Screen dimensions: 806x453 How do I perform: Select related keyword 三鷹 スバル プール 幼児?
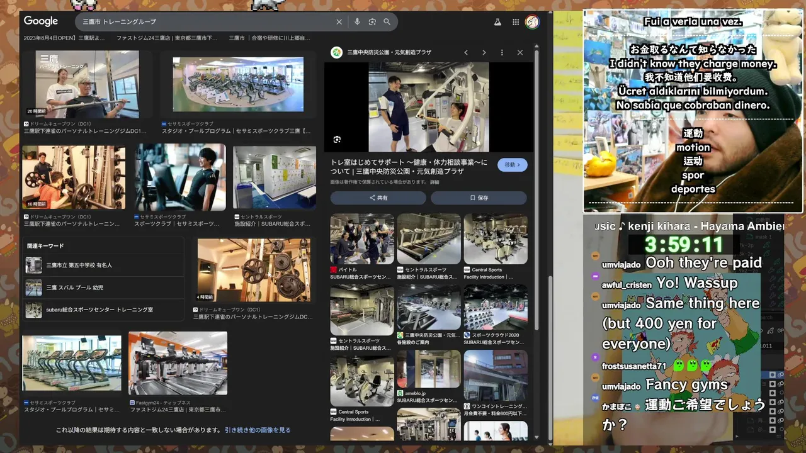[104, 288]
